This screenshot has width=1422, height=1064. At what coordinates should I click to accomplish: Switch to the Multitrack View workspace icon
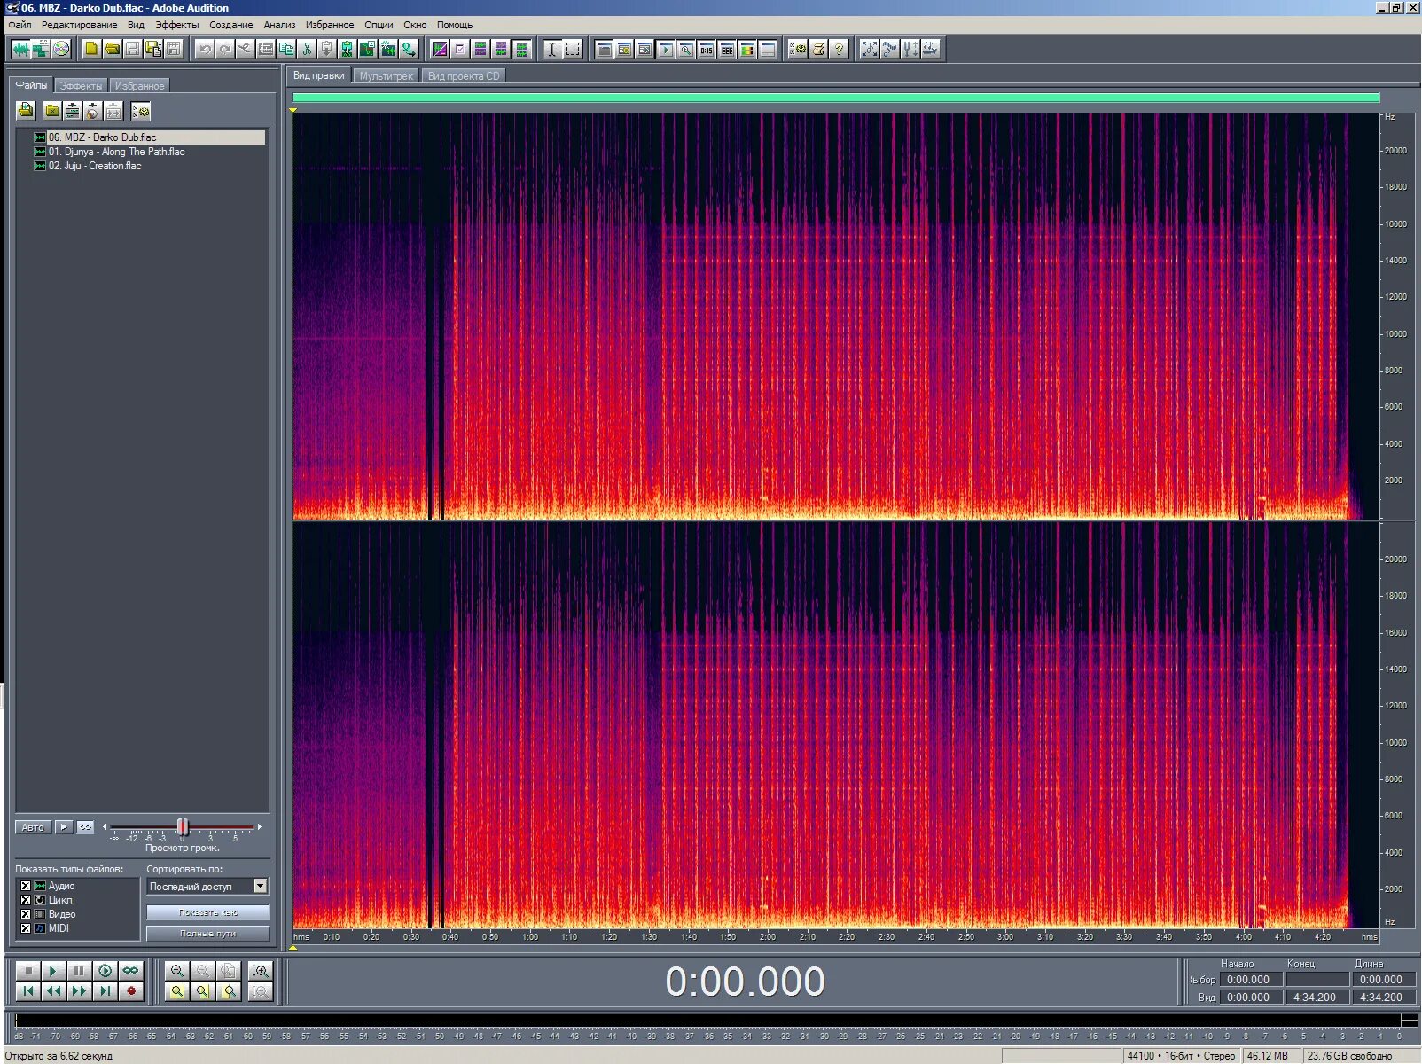pyautogui.click(x=41, y=49)
